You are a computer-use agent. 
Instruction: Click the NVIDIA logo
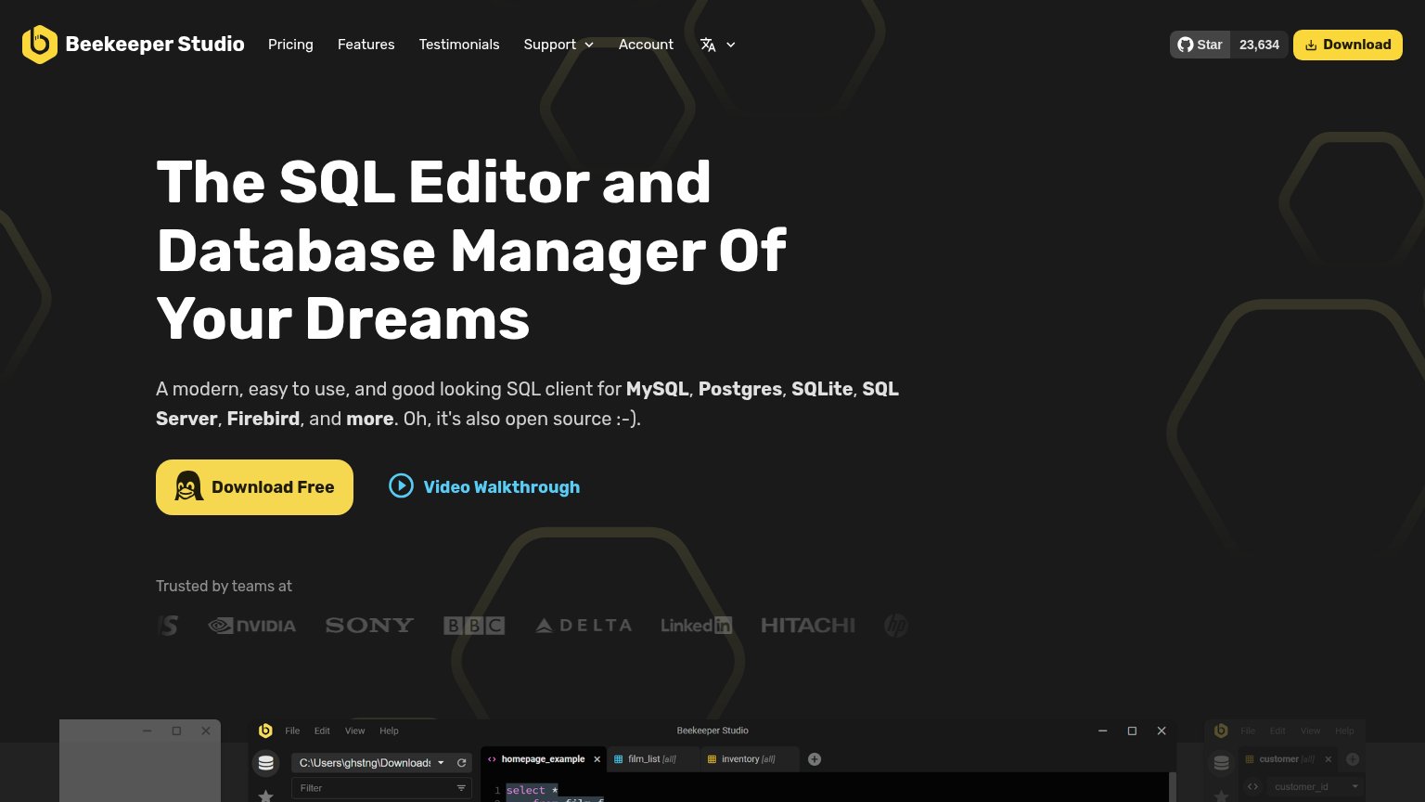[252, 626]
